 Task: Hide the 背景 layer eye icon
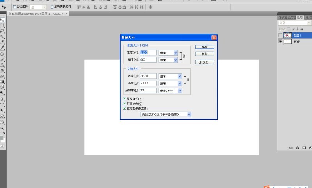tap(280, 41)
